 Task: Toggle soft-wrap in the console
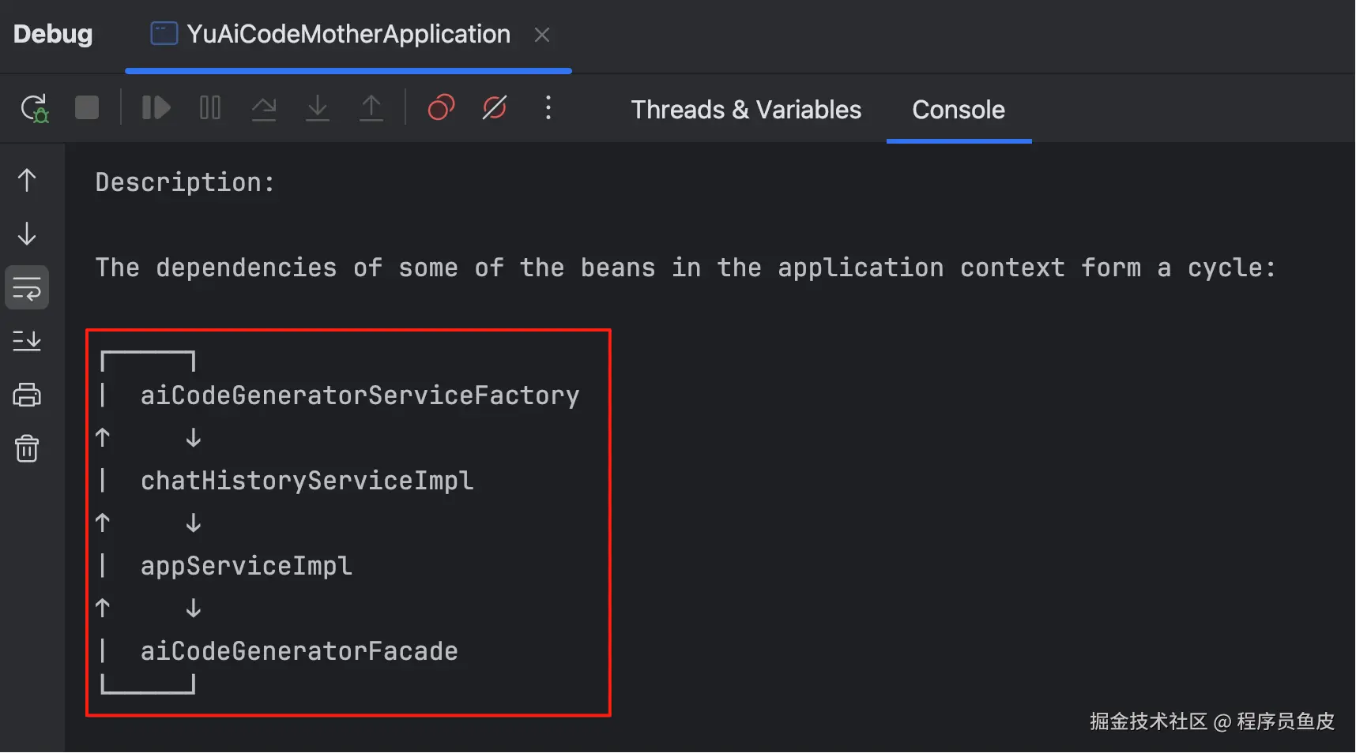[27, 288]
